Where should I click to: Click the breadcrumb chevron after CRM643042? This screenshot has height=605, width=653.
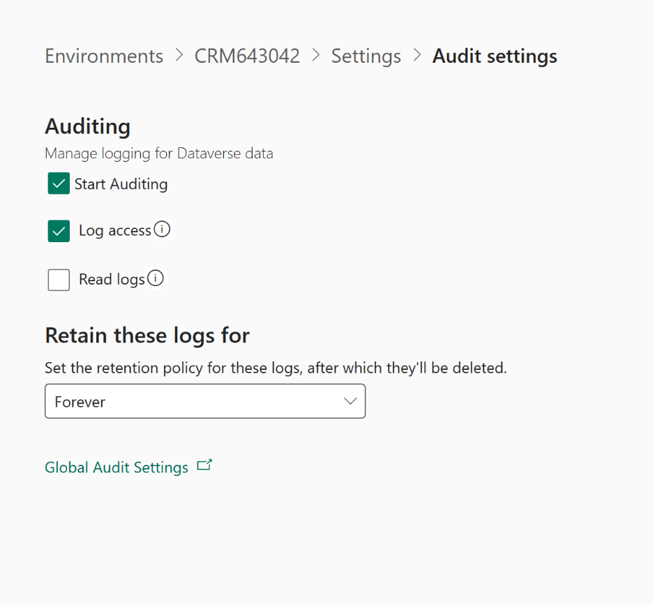point(315,55)
